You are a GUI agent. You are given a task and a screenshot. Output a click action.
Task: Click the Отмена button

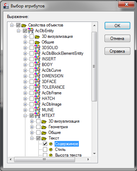pyautogui.click(x=117, y=39)
